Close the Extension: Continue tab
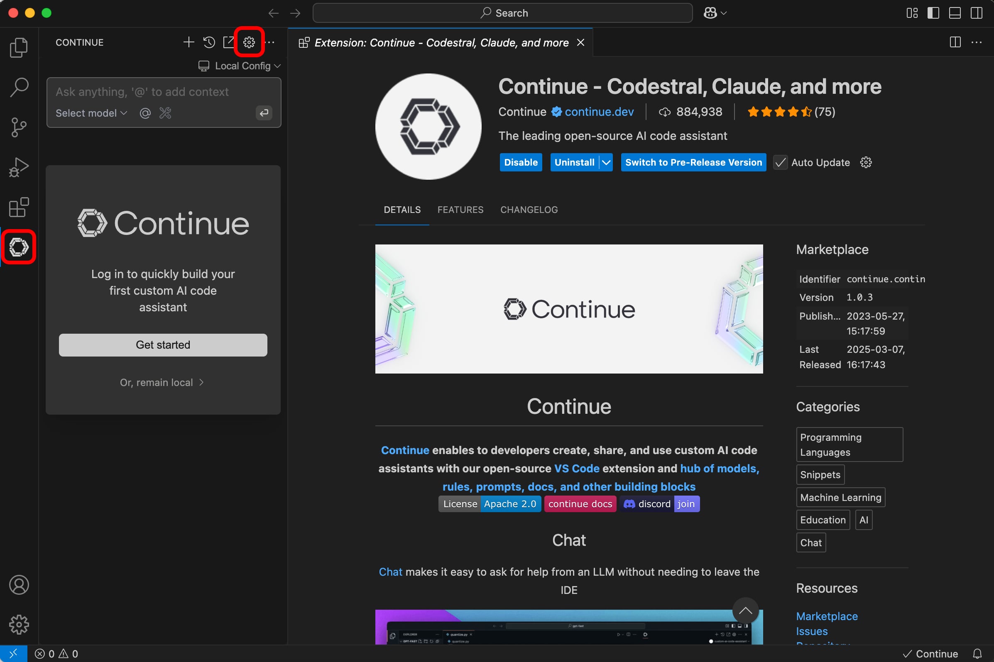The image size is (994, 662). pyautogui.click(x=580, y=42)
